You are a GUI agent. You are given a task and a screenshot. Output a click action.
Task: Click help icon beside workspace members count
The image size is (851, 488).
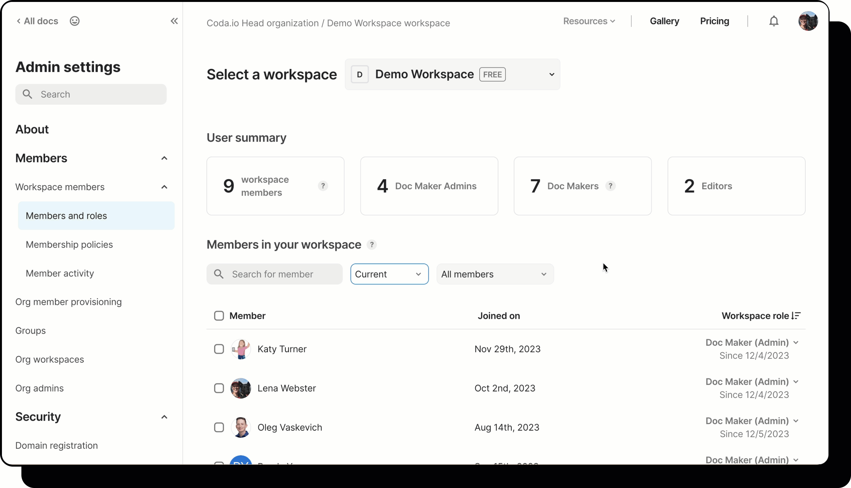[x=323, y=186]
